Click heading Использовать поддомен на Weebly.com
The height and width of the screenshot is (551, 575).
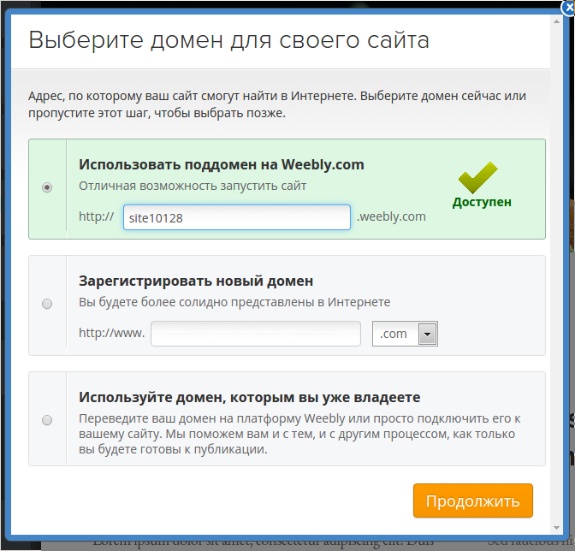tap(222, 164)
